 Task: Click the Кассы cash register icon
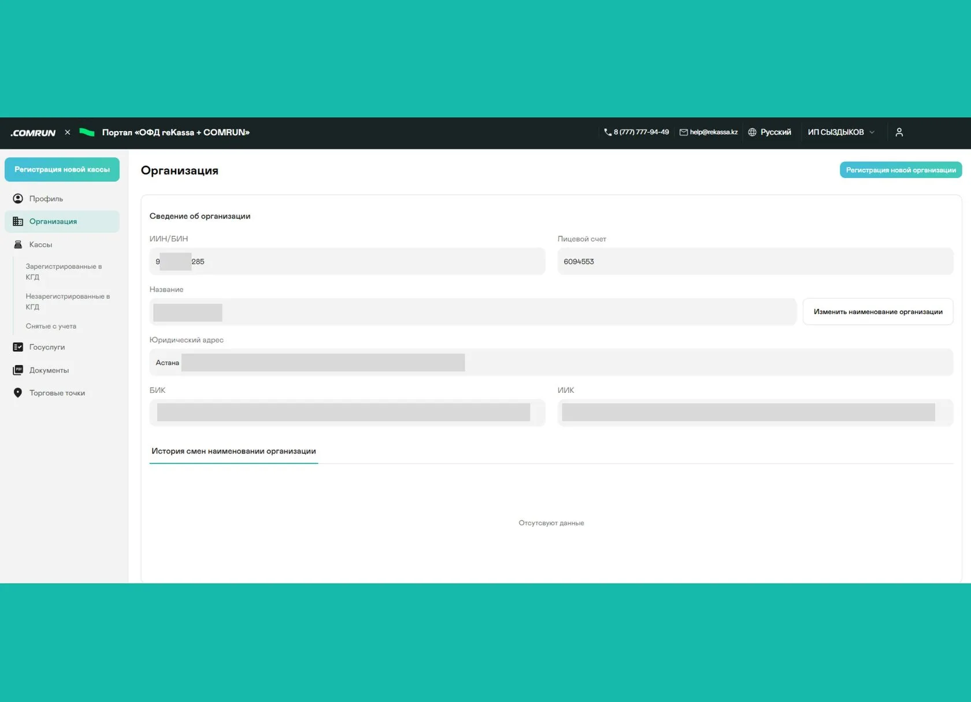(x=18, y=244)
